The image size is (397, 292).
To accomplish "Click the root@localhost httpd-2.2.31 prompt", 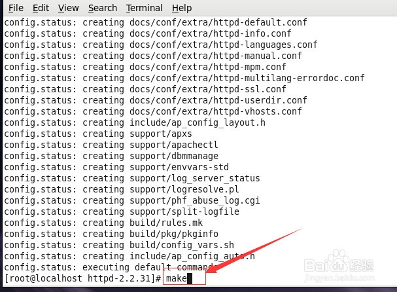I will (82, 279).
